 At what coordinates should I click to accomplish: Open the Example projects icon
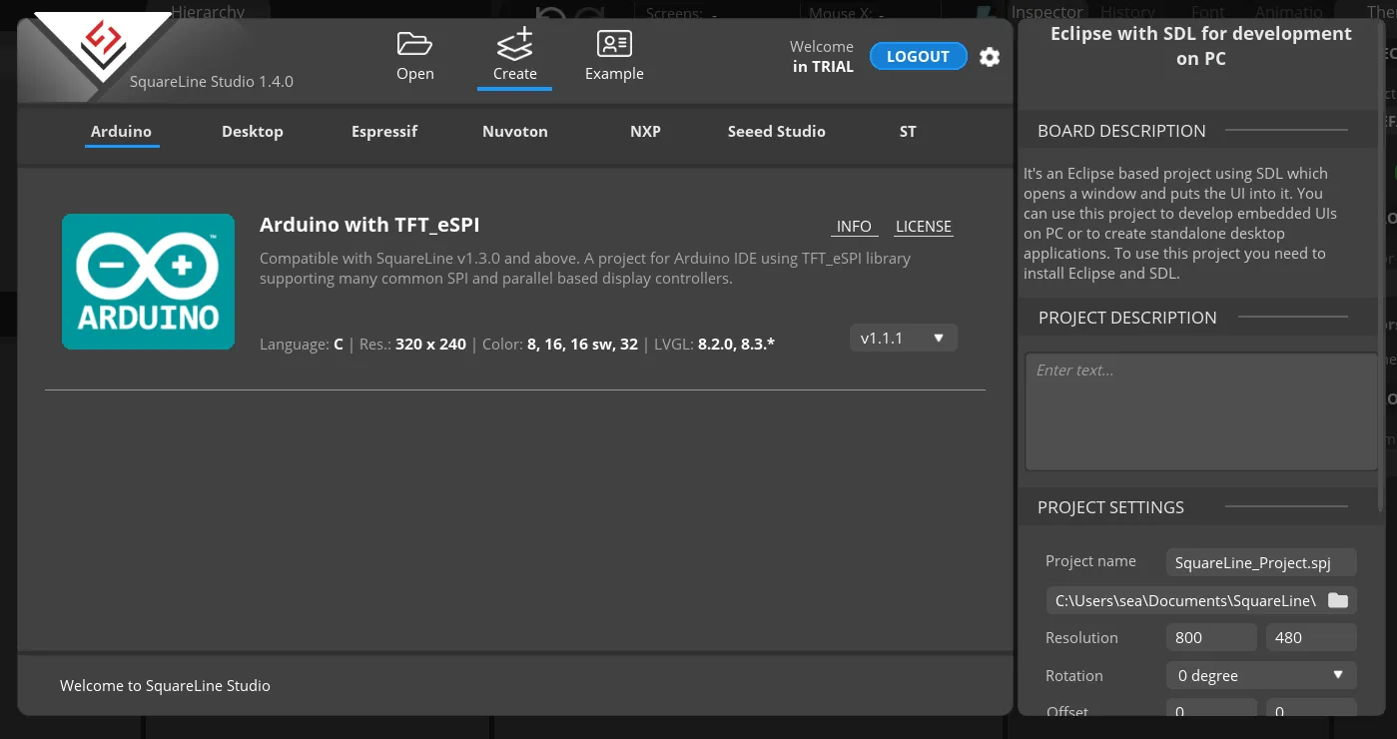coord(614,44)
